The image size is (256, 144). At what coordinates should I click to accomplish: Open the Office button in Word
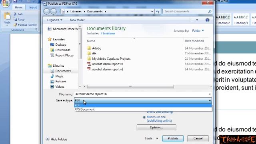[5, 4]
